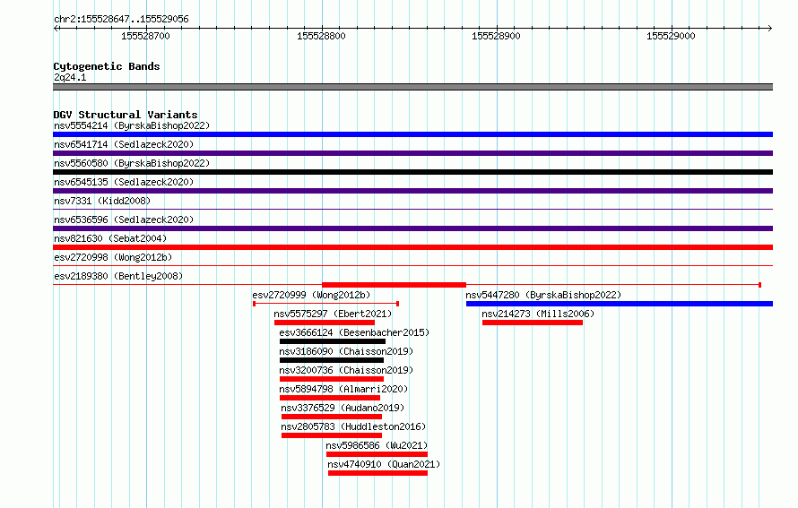Image resolution: width=798 pixels, height=508 pixels.
Task: Click ruler position 155528900
Action: coord(496,36)
